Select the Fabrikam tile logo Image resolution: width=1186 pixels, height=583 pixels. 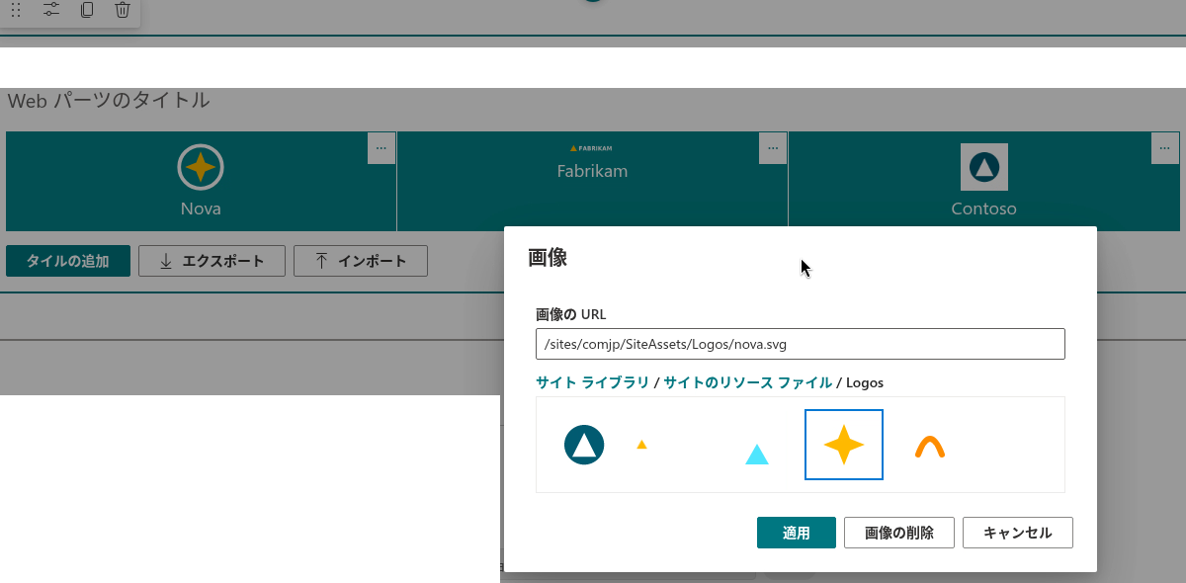pos(592,148)
